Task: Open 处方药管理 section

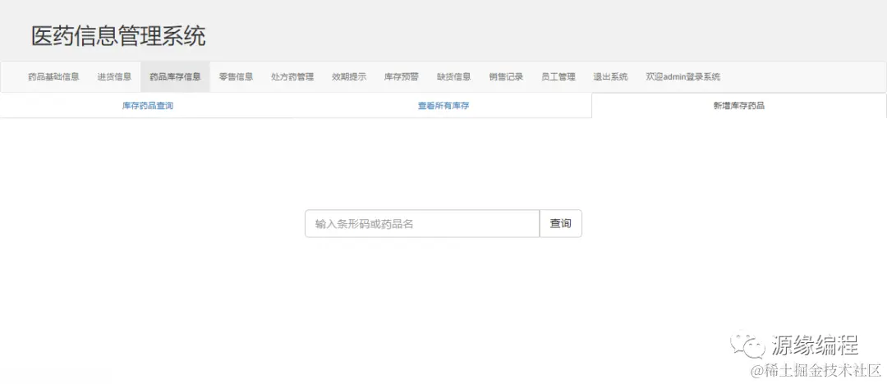Action: coord(292,77)
